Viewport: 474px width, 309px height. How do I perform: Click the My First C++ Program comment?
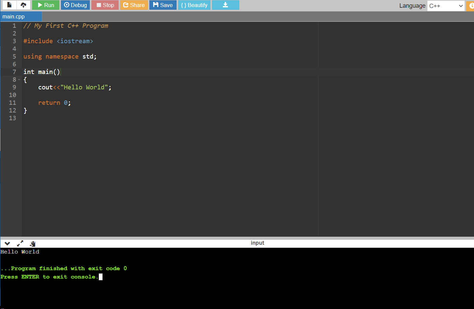pos(66,26)
